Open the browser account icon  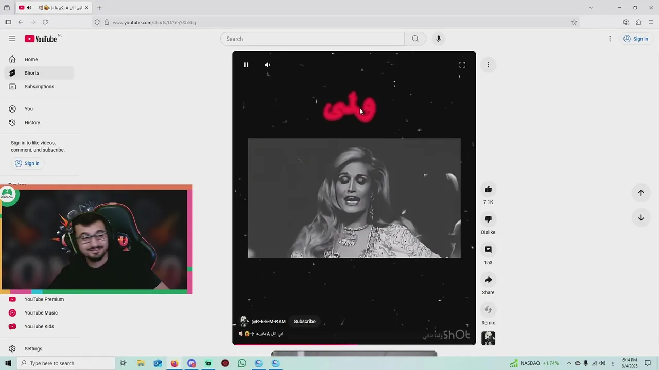[626, 22]
